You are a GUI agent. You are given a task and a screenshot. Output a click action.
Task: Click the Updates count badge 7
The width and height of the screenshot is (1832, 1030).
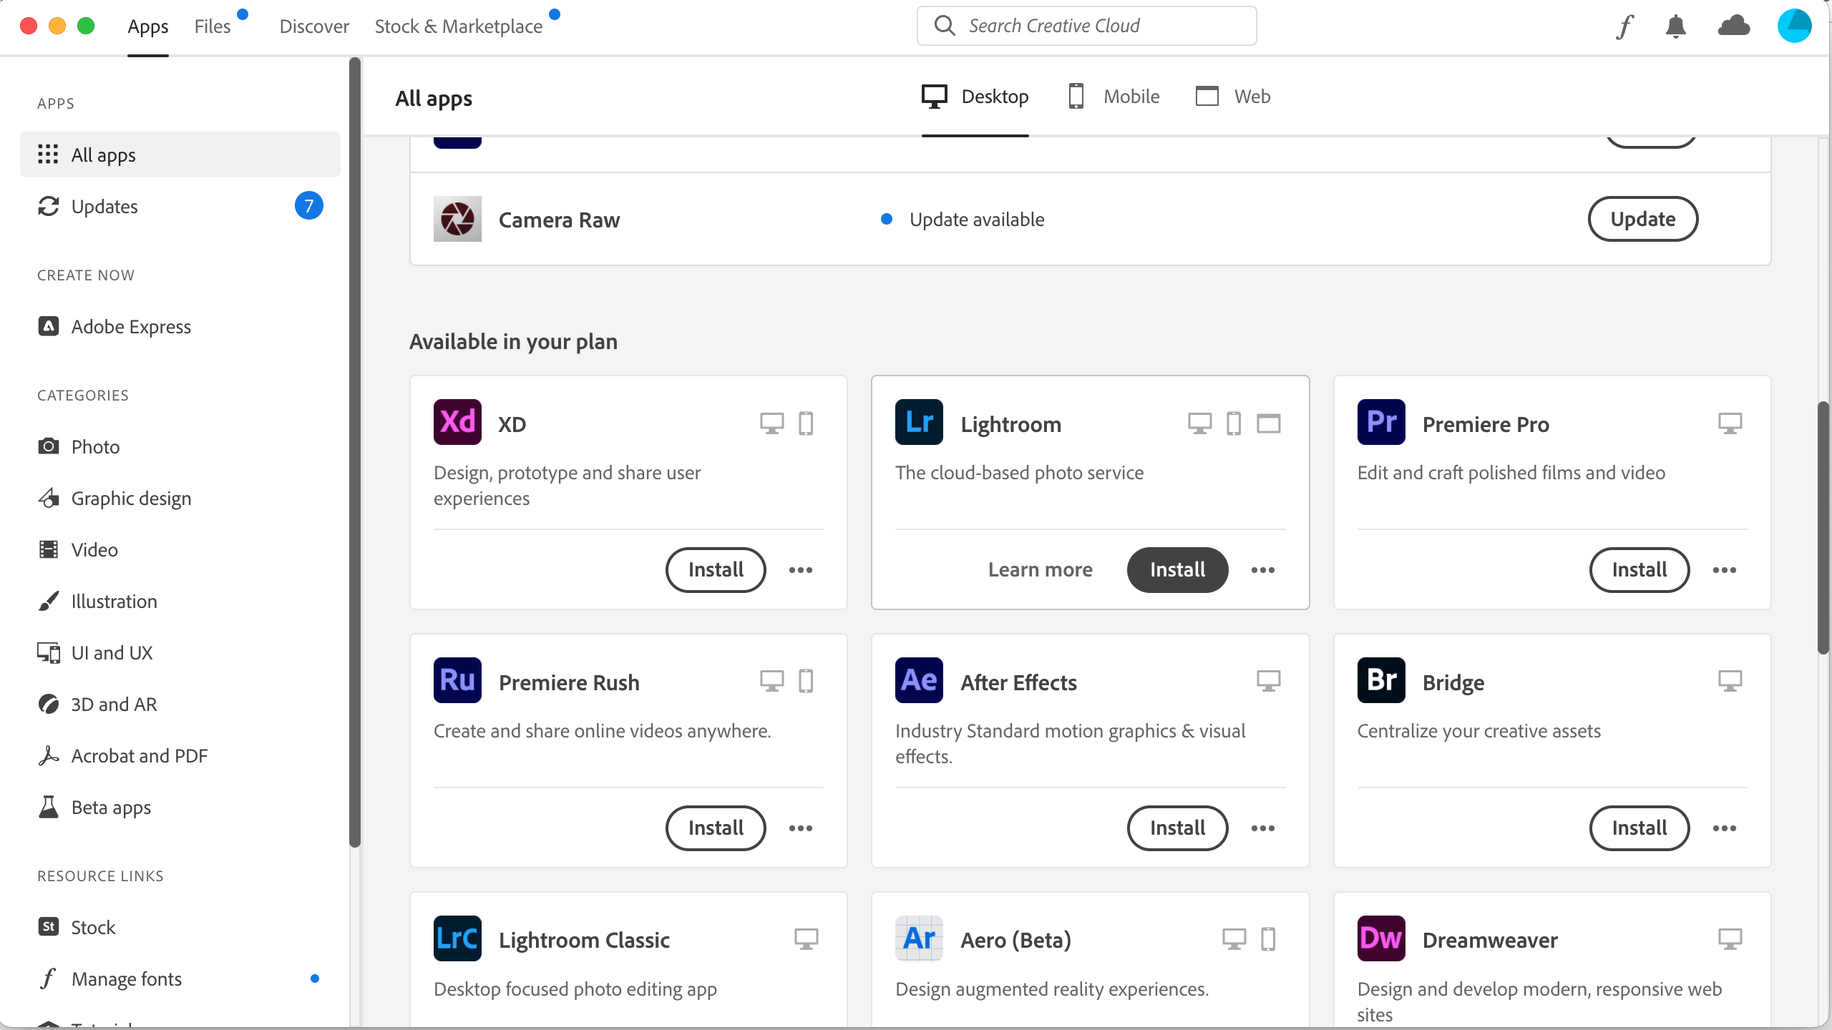click(309, 206)
